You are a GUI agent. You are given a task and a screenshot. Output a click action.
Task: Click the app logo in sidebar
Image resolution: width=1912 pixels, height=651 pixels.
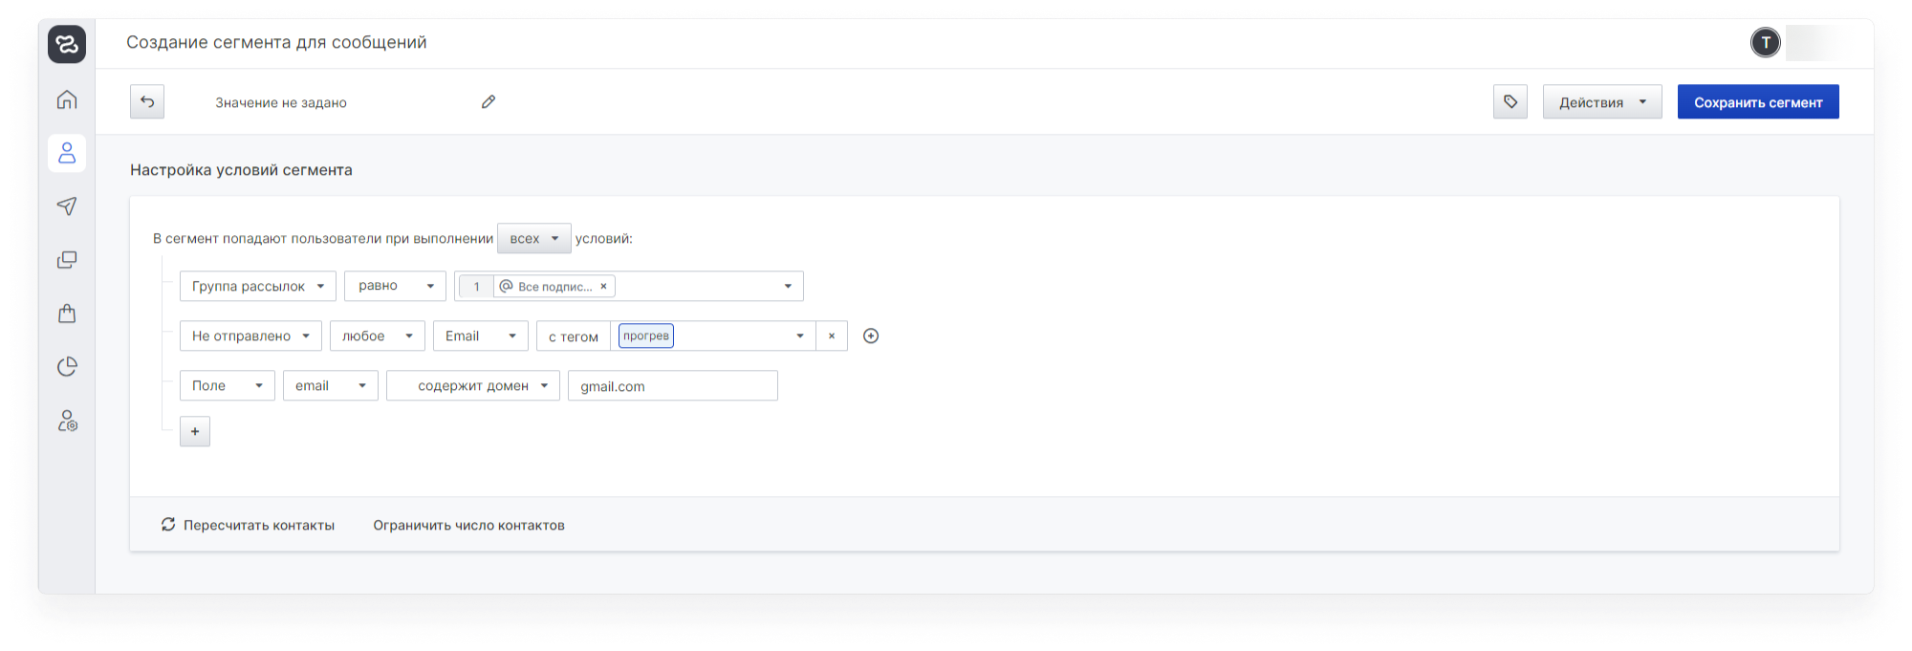[67, 44]
